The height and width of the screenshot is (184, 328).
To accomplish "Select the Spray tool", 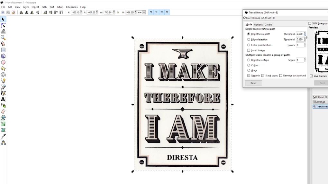I will click(x=3, y=105).
